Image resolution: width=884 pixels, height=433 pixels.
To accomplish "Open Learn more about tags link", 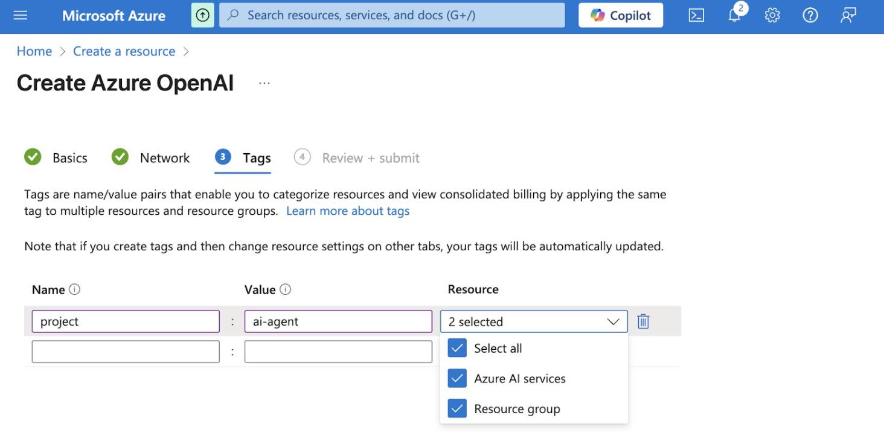I will (348, 210).
